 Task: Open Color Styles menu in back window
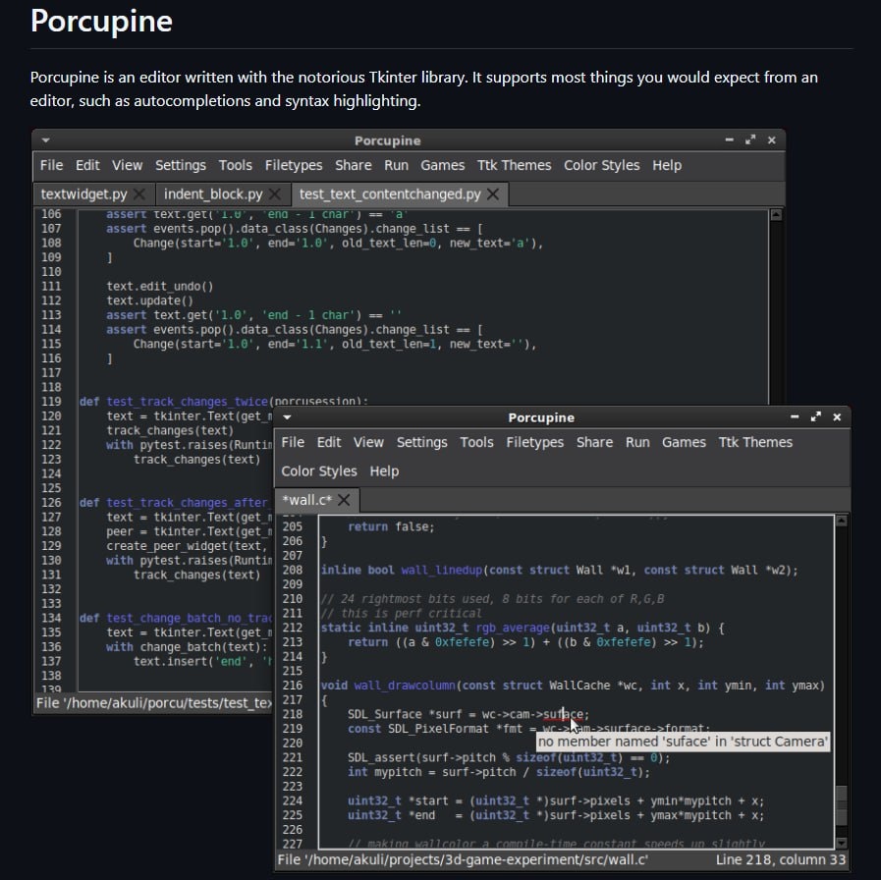602,165
